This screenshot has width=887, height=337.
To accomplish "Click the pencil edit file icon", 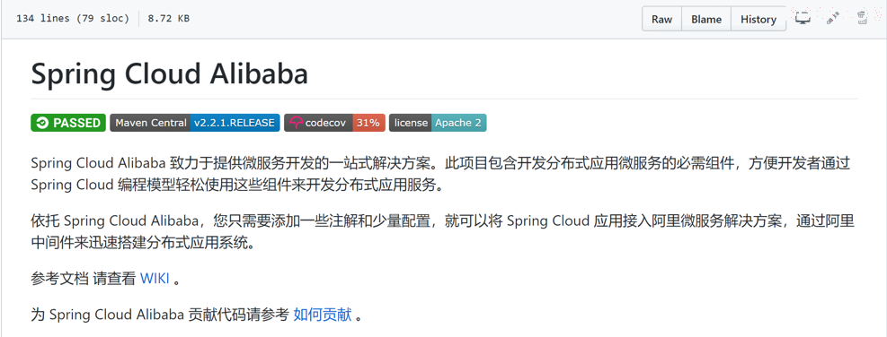I will pos(832,18).
